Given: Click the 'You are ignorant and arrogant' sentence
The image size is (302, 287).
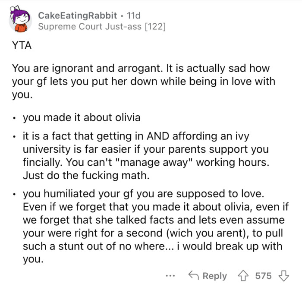Looking at the screenshot, I should (84, 68).
